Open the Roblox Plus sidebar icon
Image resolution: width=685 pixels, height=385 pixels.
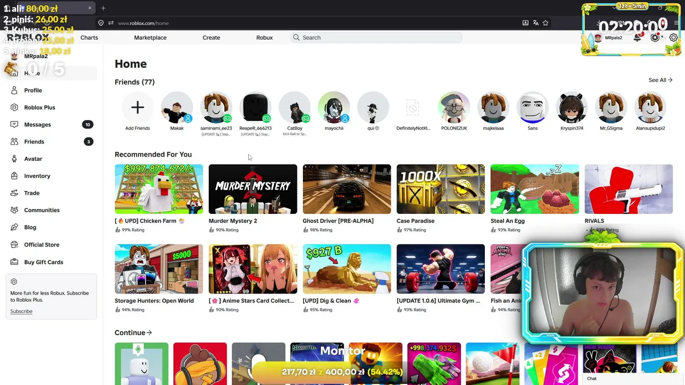pyautogui.click(x=14, y=107)
